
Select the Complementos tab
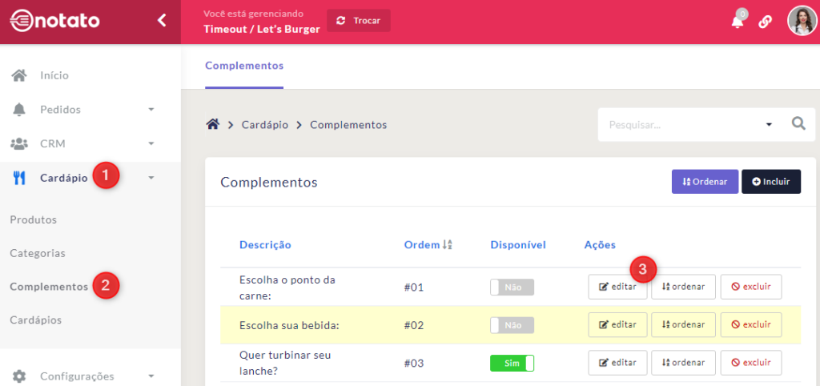point(244,66)
